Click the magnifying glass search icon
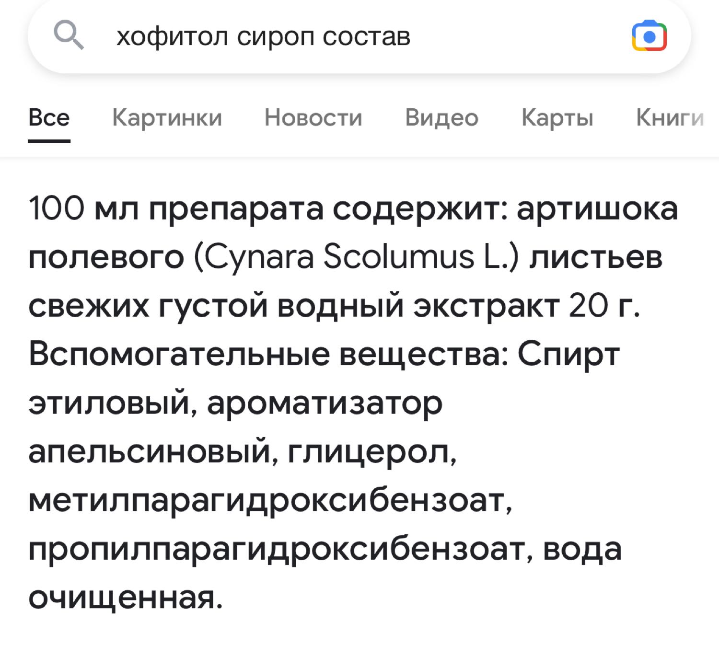This screenshot has height=645, width=719. coord(69,36)
